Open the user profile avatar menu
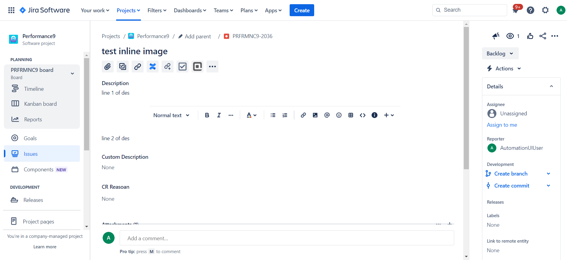This screenshot has height=260, width=567. [x=561, y=10]
